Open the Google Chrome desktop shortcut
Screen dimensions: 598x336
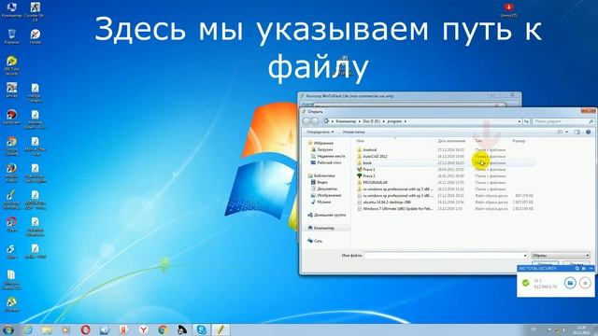(x=12, y=147)
